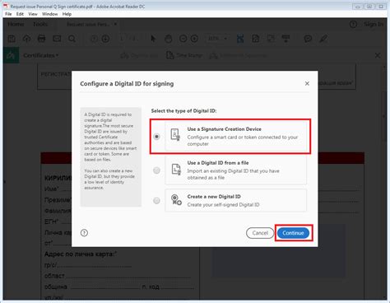Click the Cancel button in the dialog
390x303 pixels.
[x=260, y=233]
